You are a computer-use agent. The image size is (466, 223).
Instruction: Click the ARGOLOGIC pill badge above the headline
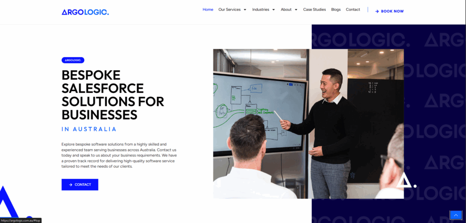73,60
